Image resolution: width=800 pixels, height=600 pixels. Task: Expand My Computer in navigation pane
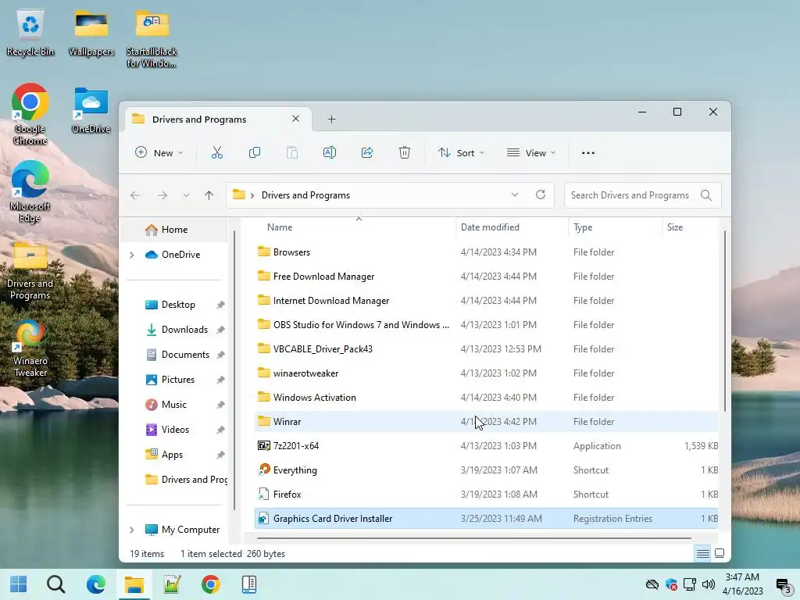tap(131, 530)
